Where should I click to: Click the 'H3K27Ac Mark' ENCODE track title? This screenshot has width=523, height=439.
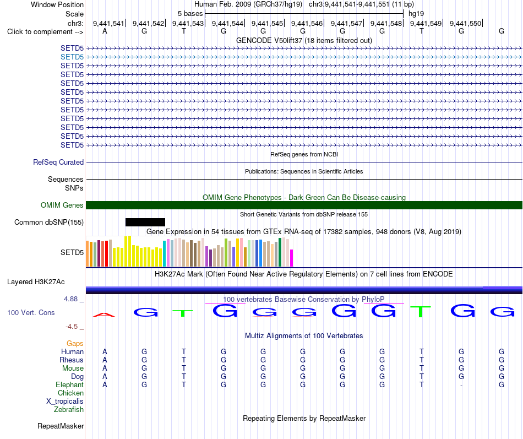[x=304, y=274]
